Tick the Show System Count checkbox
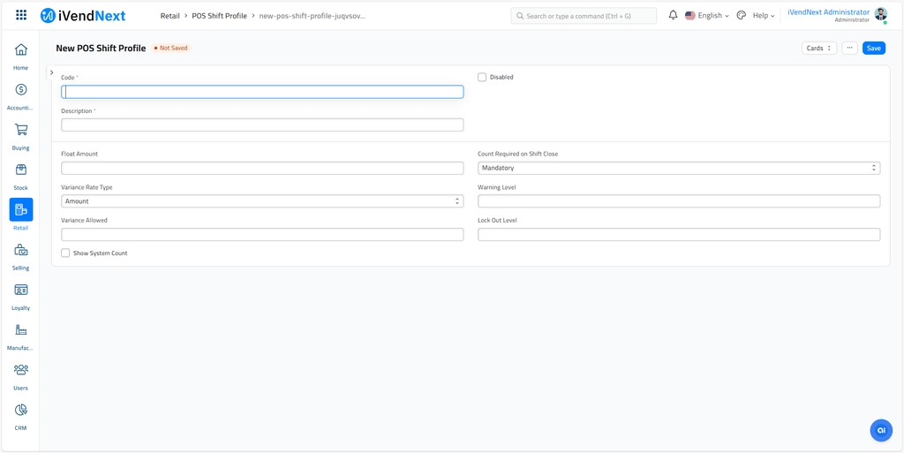This screenshot has height=453, width=904. click(65, 253)
